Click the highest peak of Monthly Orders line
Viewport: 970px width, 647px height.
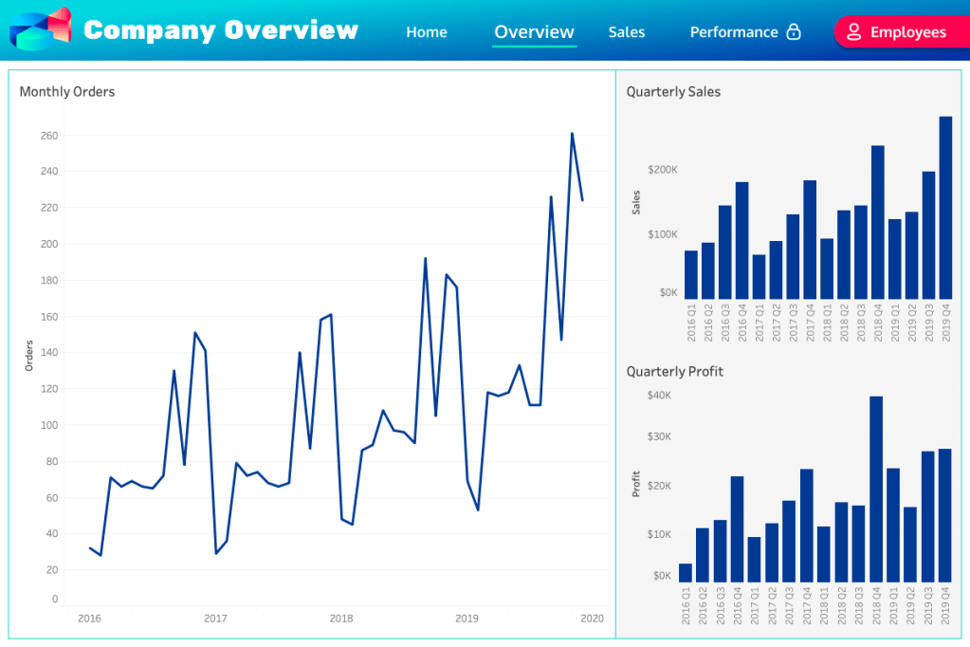point(572,134)
